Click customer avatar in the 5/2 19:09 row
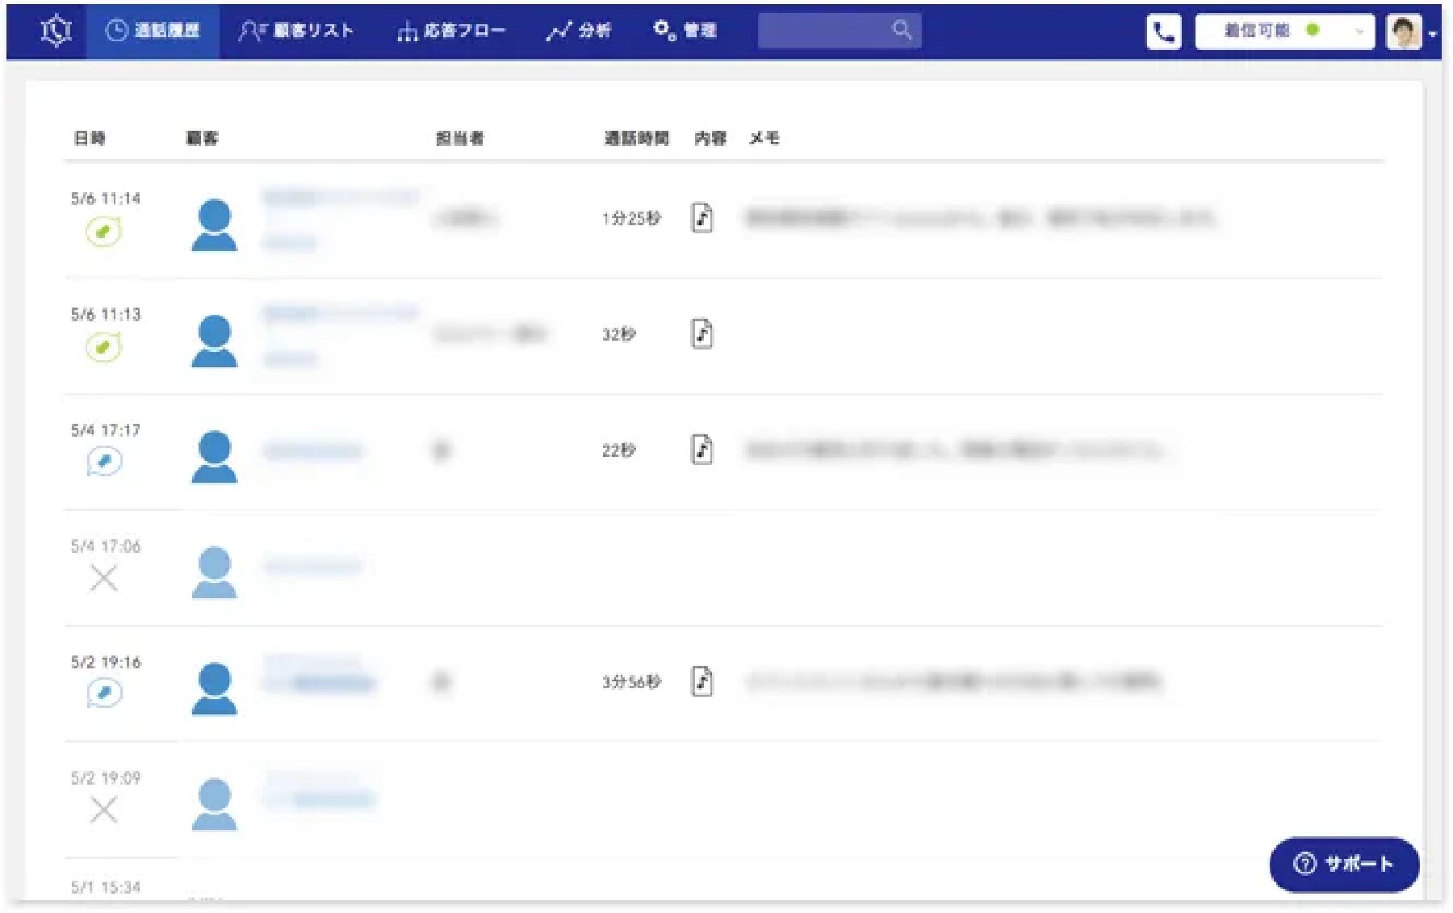The height and width of the screenshot is (913, 1453). [214, 803]
